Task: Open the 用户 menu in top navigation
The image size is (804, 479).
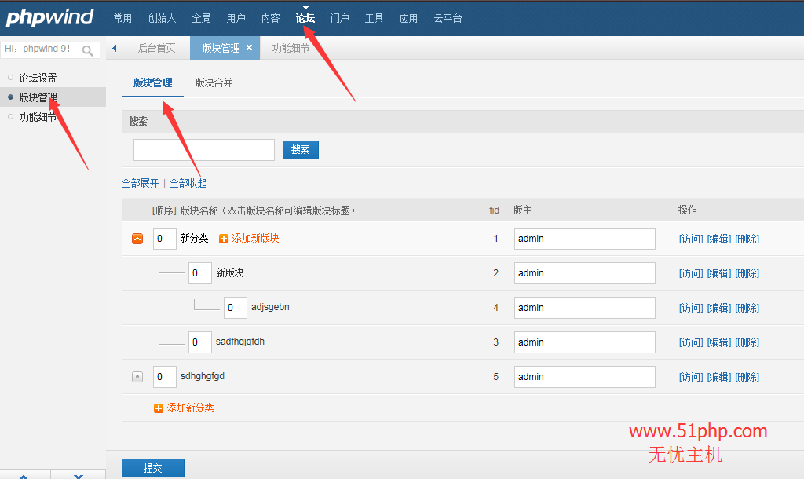Action: click(x=236, y=18)
